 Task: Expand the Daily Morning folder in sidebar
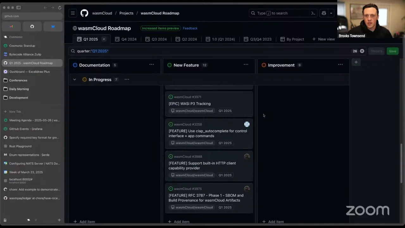point(32,89)
